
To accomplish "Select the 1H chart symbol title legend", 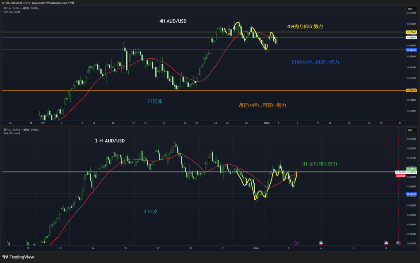I will click(21, 130).
